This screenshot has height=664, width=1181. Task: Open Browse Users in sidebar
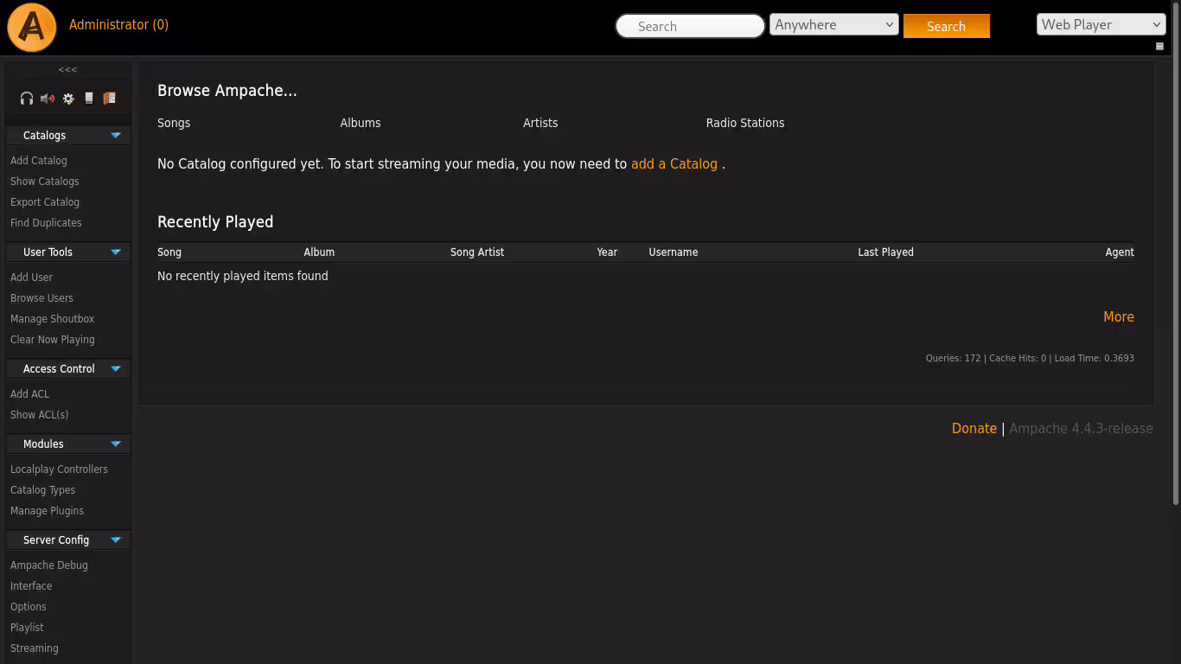41,298
